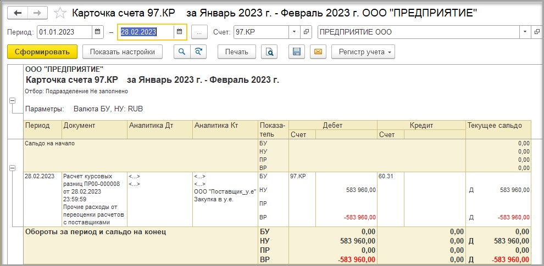Click ООО "Поставщик_у.е" analytics text

coord(225,191)
